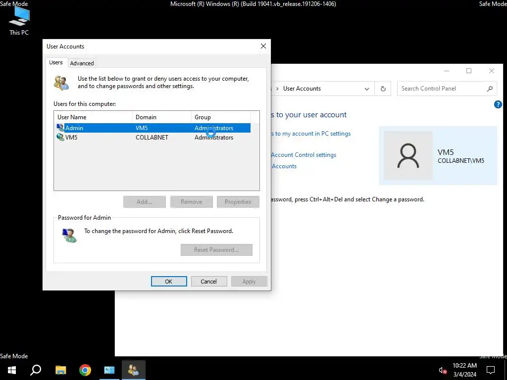
Task: Click in Search Control Panel field
Action: (441, 89)
